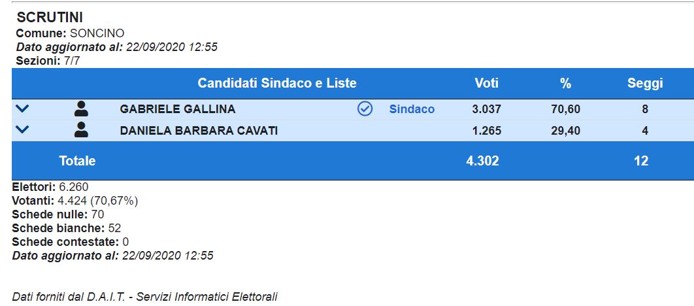Click the person icon beside Daniela Barbara Cavati

(81, 130)
